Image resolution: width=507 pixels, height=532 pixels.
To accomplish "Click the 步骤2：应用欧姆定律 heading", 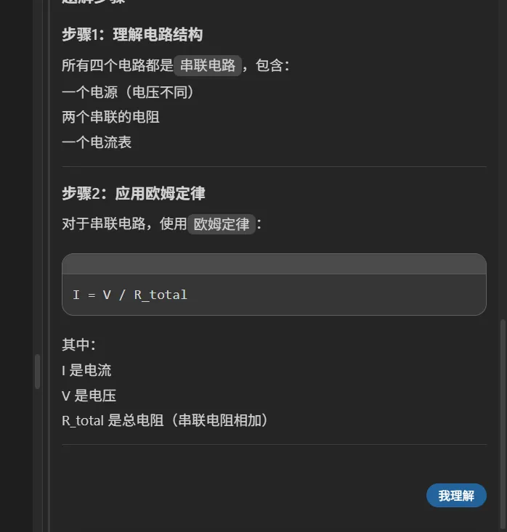I will coord(134,193).
